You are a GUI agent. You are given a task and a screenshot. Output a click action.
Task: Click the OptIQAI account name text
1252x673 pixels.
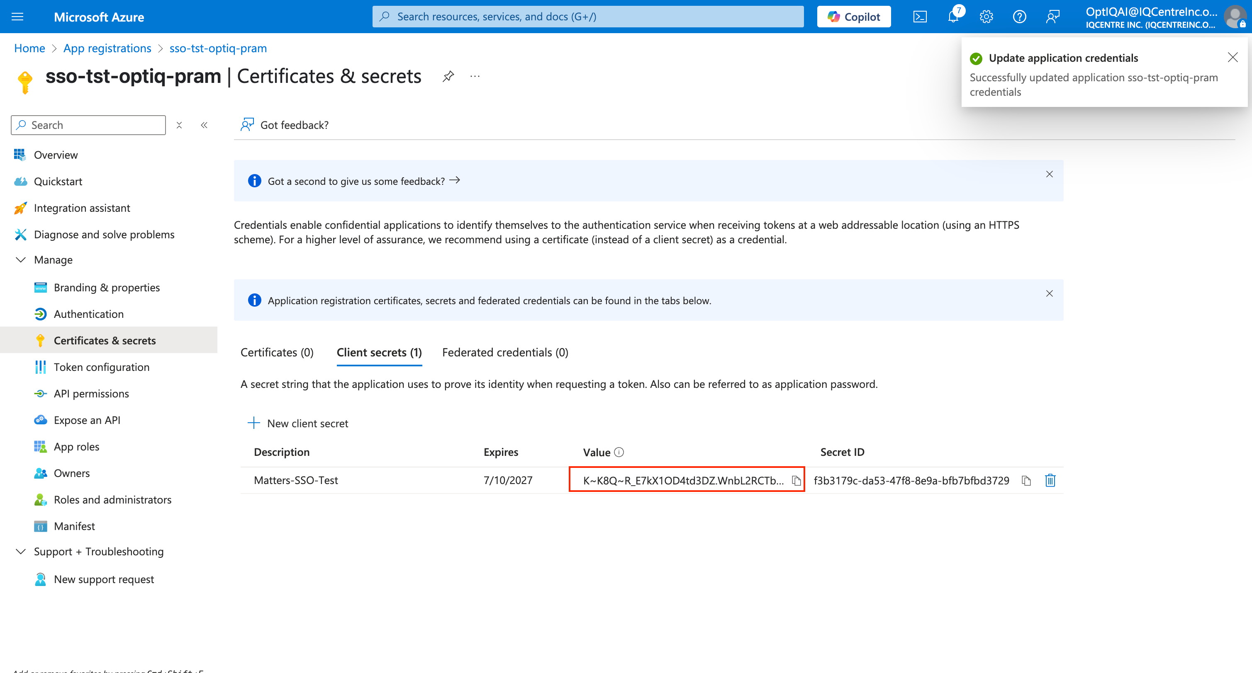tap(1151, 12)
